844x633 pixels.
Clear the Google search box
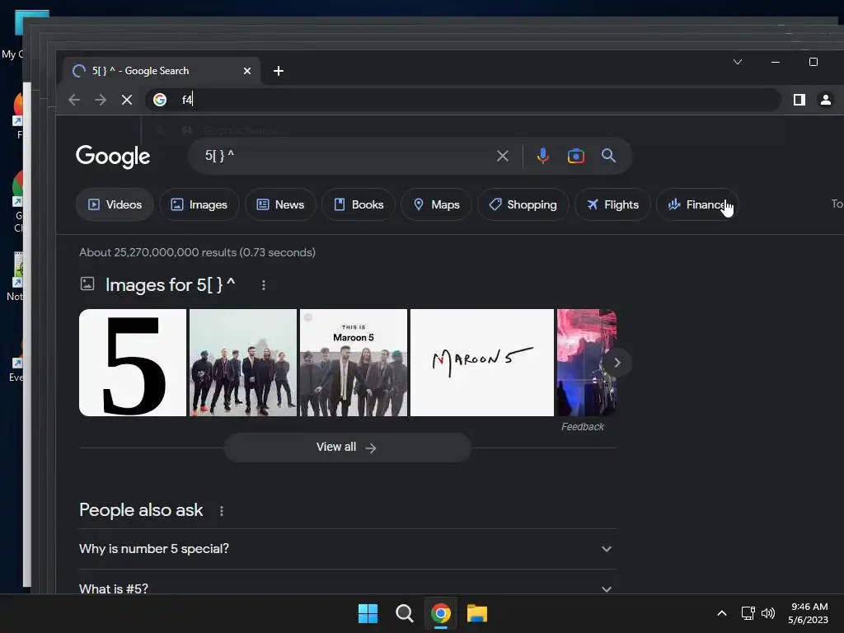tap(502, 156)
